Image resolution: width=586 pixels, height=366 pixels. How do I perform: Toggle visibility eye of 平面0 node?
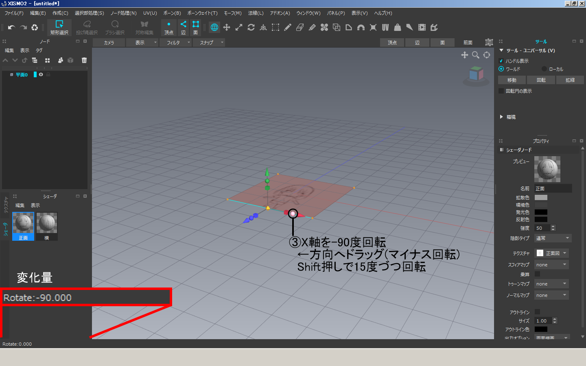click(x=41, y=74)
